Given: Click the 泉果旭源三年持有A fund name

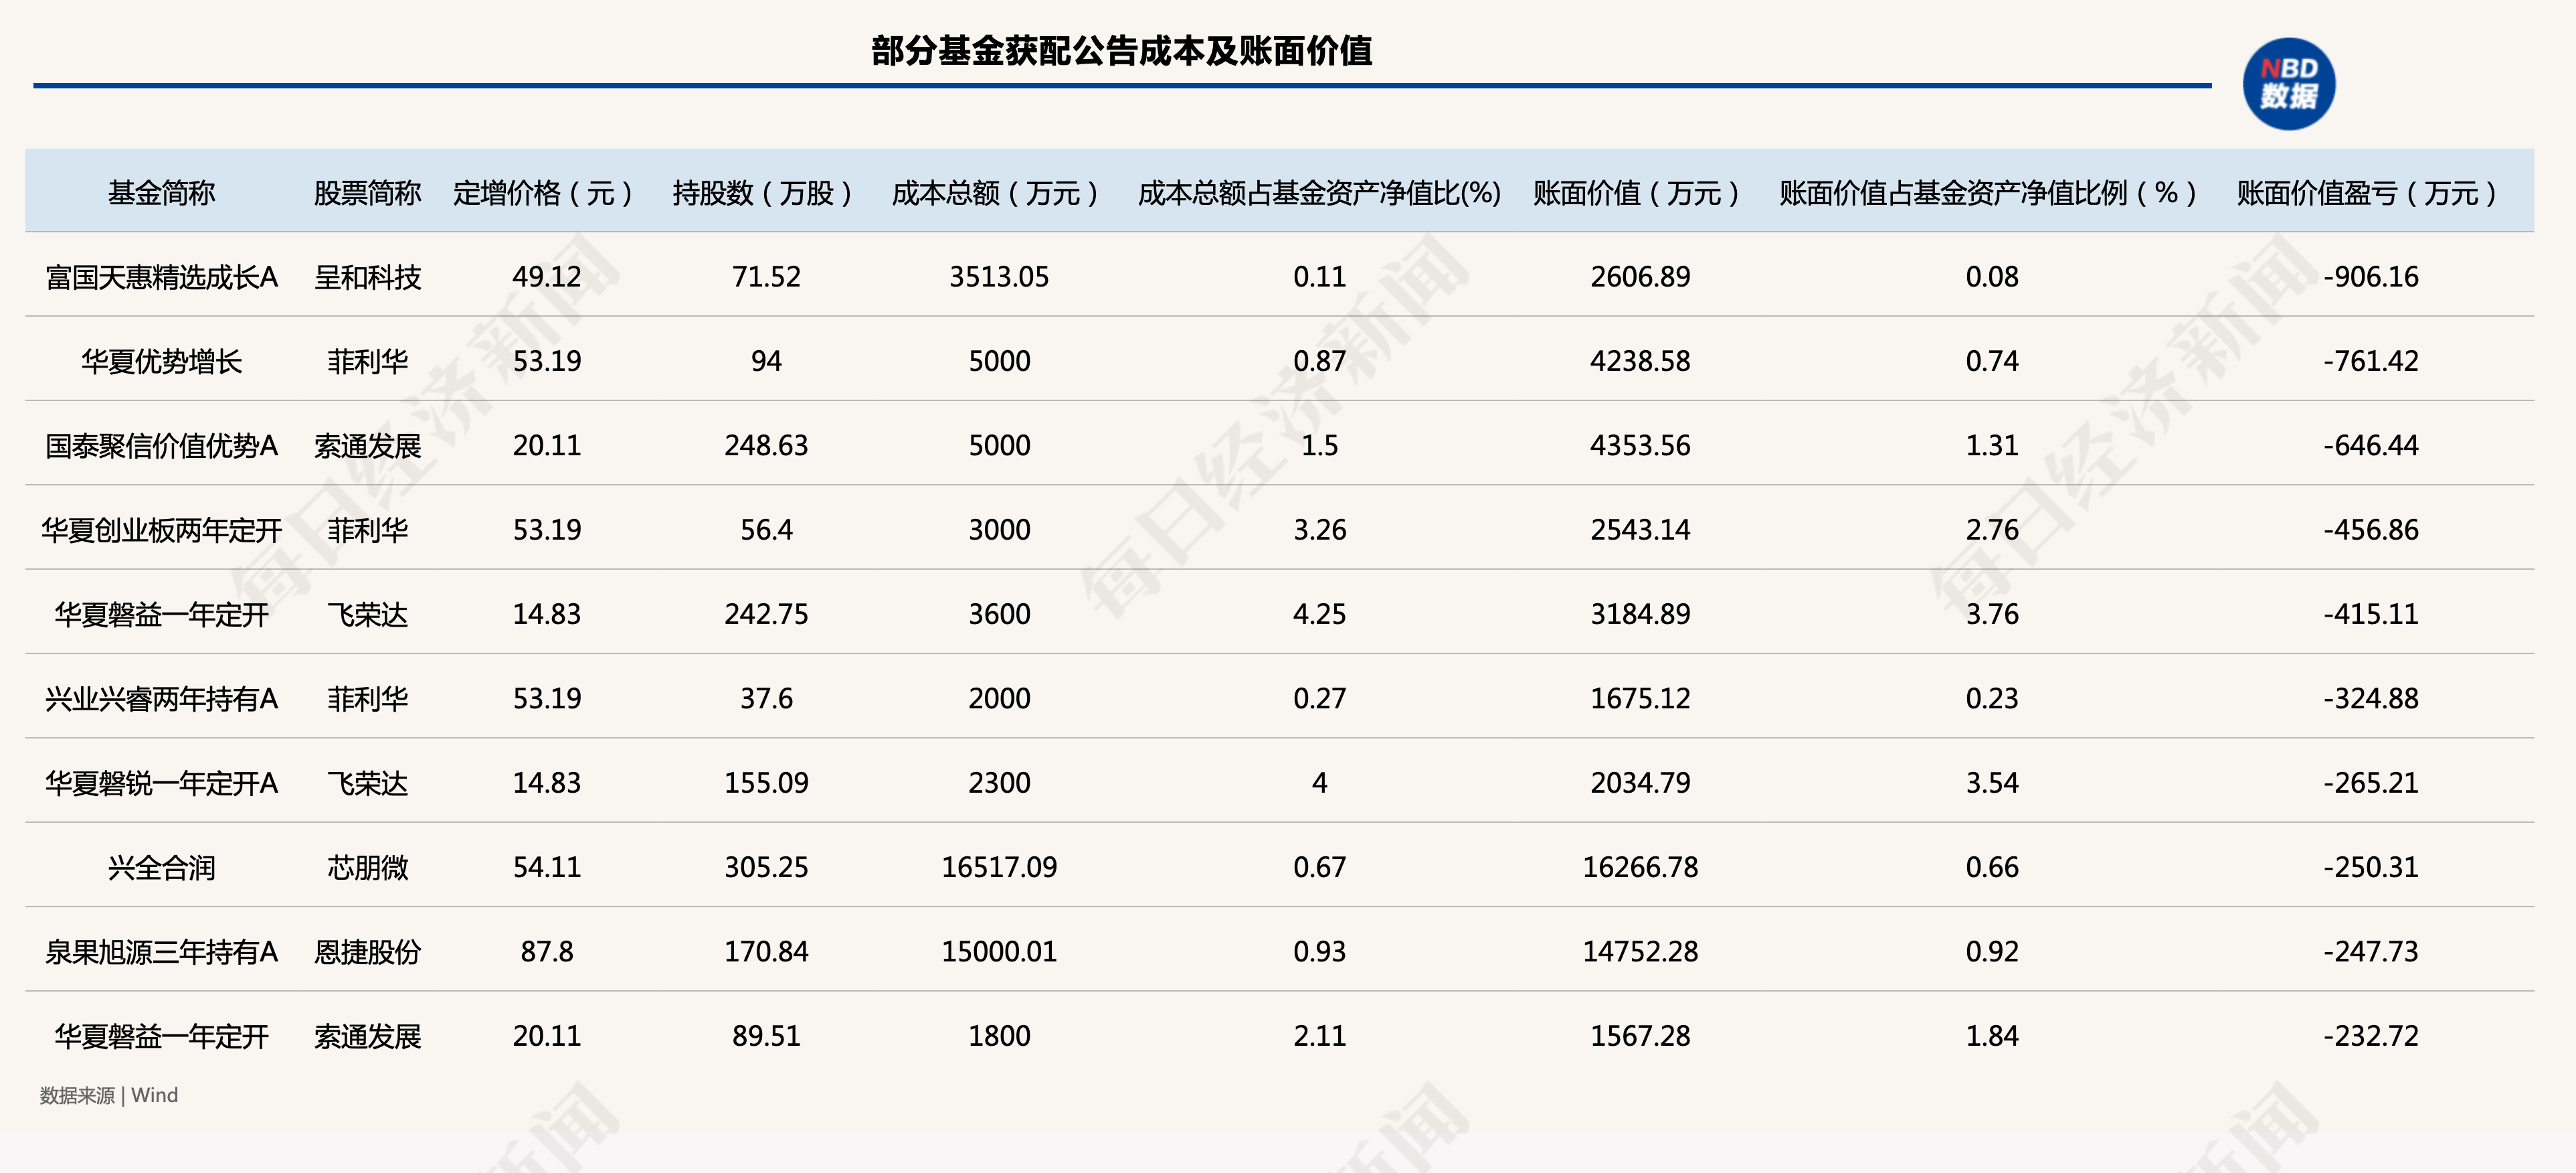Looking at the screenshot, I should pyautogui.click(x=161, y=952).
